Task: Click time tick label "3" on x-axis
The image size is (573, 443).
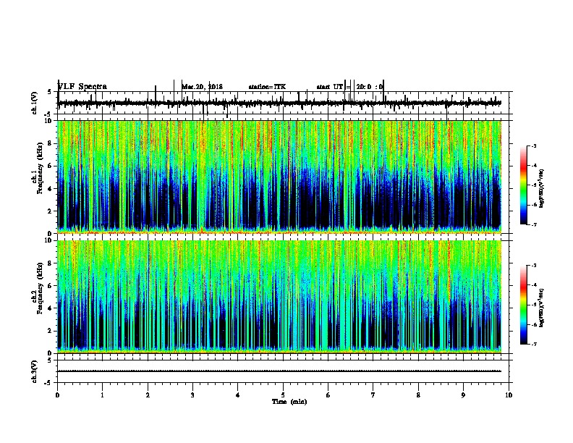Action: (192, 395)
